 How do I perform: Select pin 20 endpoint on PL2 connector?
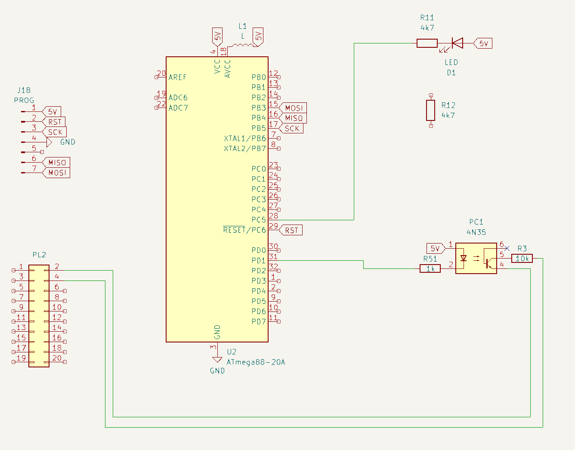[x=65, y=362]
